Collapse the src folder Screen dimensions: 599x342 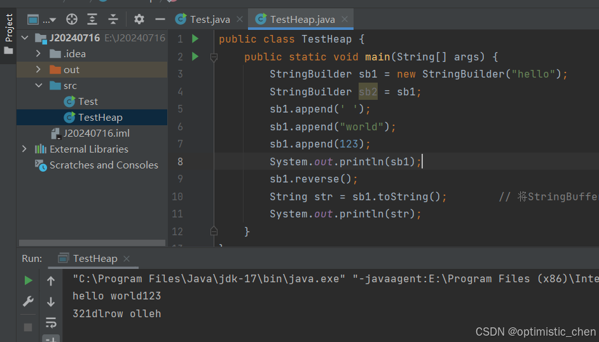[x=39, y=85]
